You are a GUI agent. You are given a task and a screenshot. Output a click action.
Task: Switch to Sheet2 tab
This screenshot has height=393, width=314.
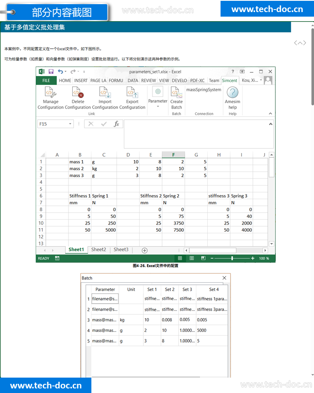point(99,250)
